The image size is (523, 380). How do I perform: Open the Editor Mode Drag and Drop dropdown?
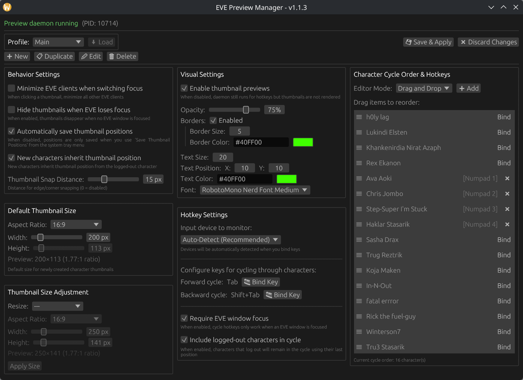tap(424, 88)
